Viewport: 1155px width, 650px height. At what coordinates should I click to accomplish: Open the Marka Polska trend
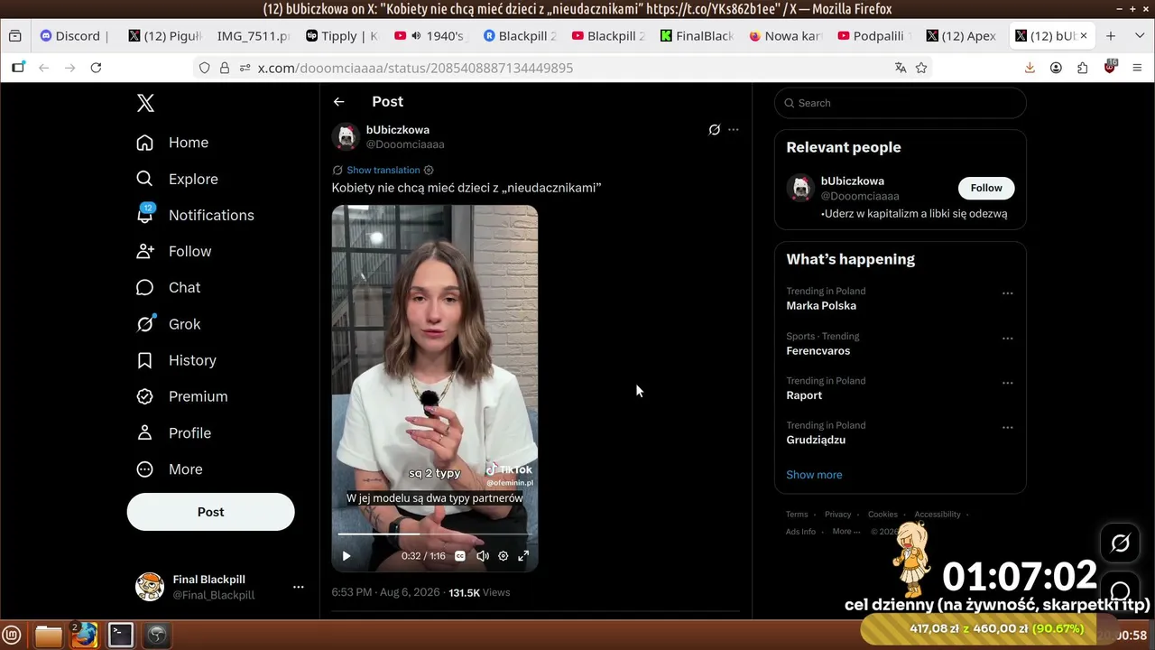tap(821, 305)
